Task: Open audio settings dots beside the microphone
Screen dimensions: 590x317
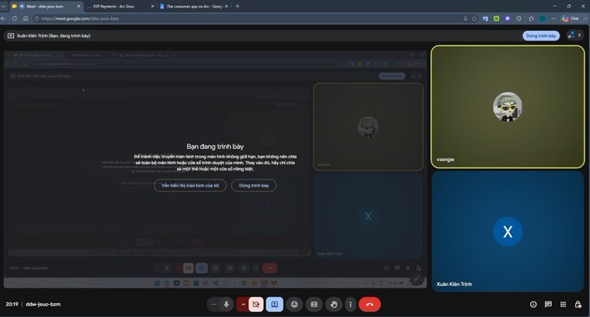Action: (x=213, y=304)
